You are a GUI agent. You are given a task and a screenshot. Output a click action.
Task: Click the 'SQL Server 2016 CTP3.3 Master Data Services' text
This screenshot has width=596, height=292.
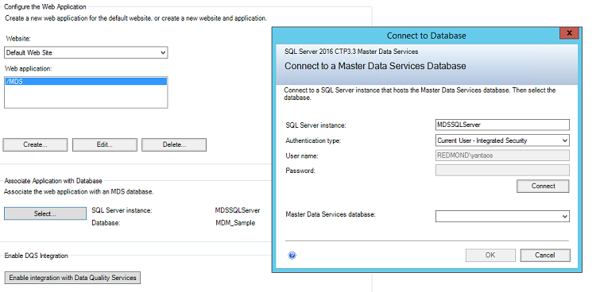tap(351, 52)
